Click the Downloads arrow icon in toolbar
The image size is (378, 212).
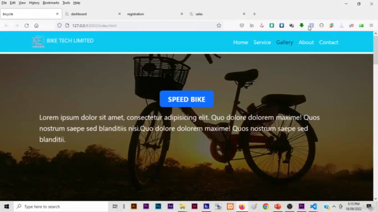tap(341, 25)
